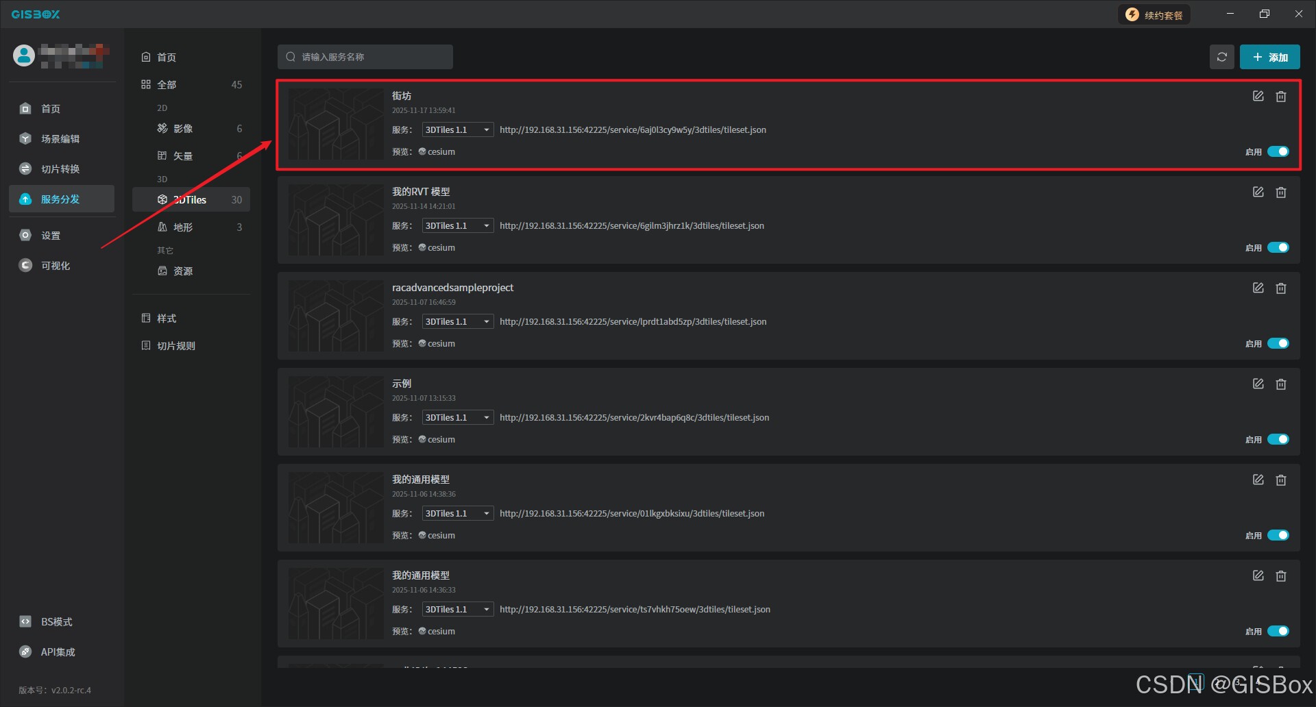
Task: Open cesium preview for racadvancedsampleproject
Action: 437,344
